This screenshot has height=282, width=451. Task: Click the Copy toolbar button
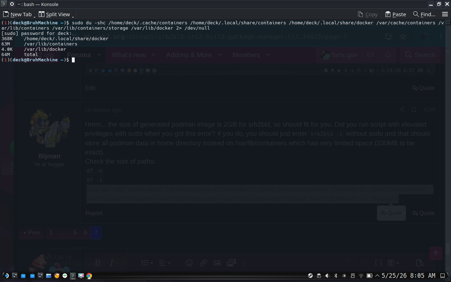coord(367,14)
